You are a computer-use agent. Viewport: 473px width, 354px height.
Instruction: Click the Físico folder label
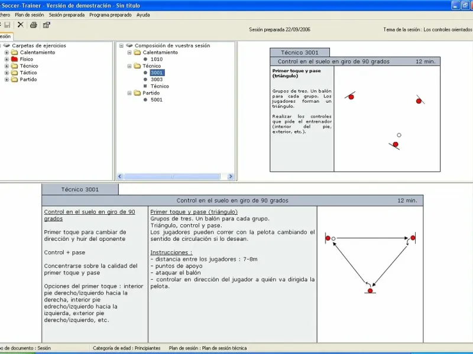(x=27, y=59)
